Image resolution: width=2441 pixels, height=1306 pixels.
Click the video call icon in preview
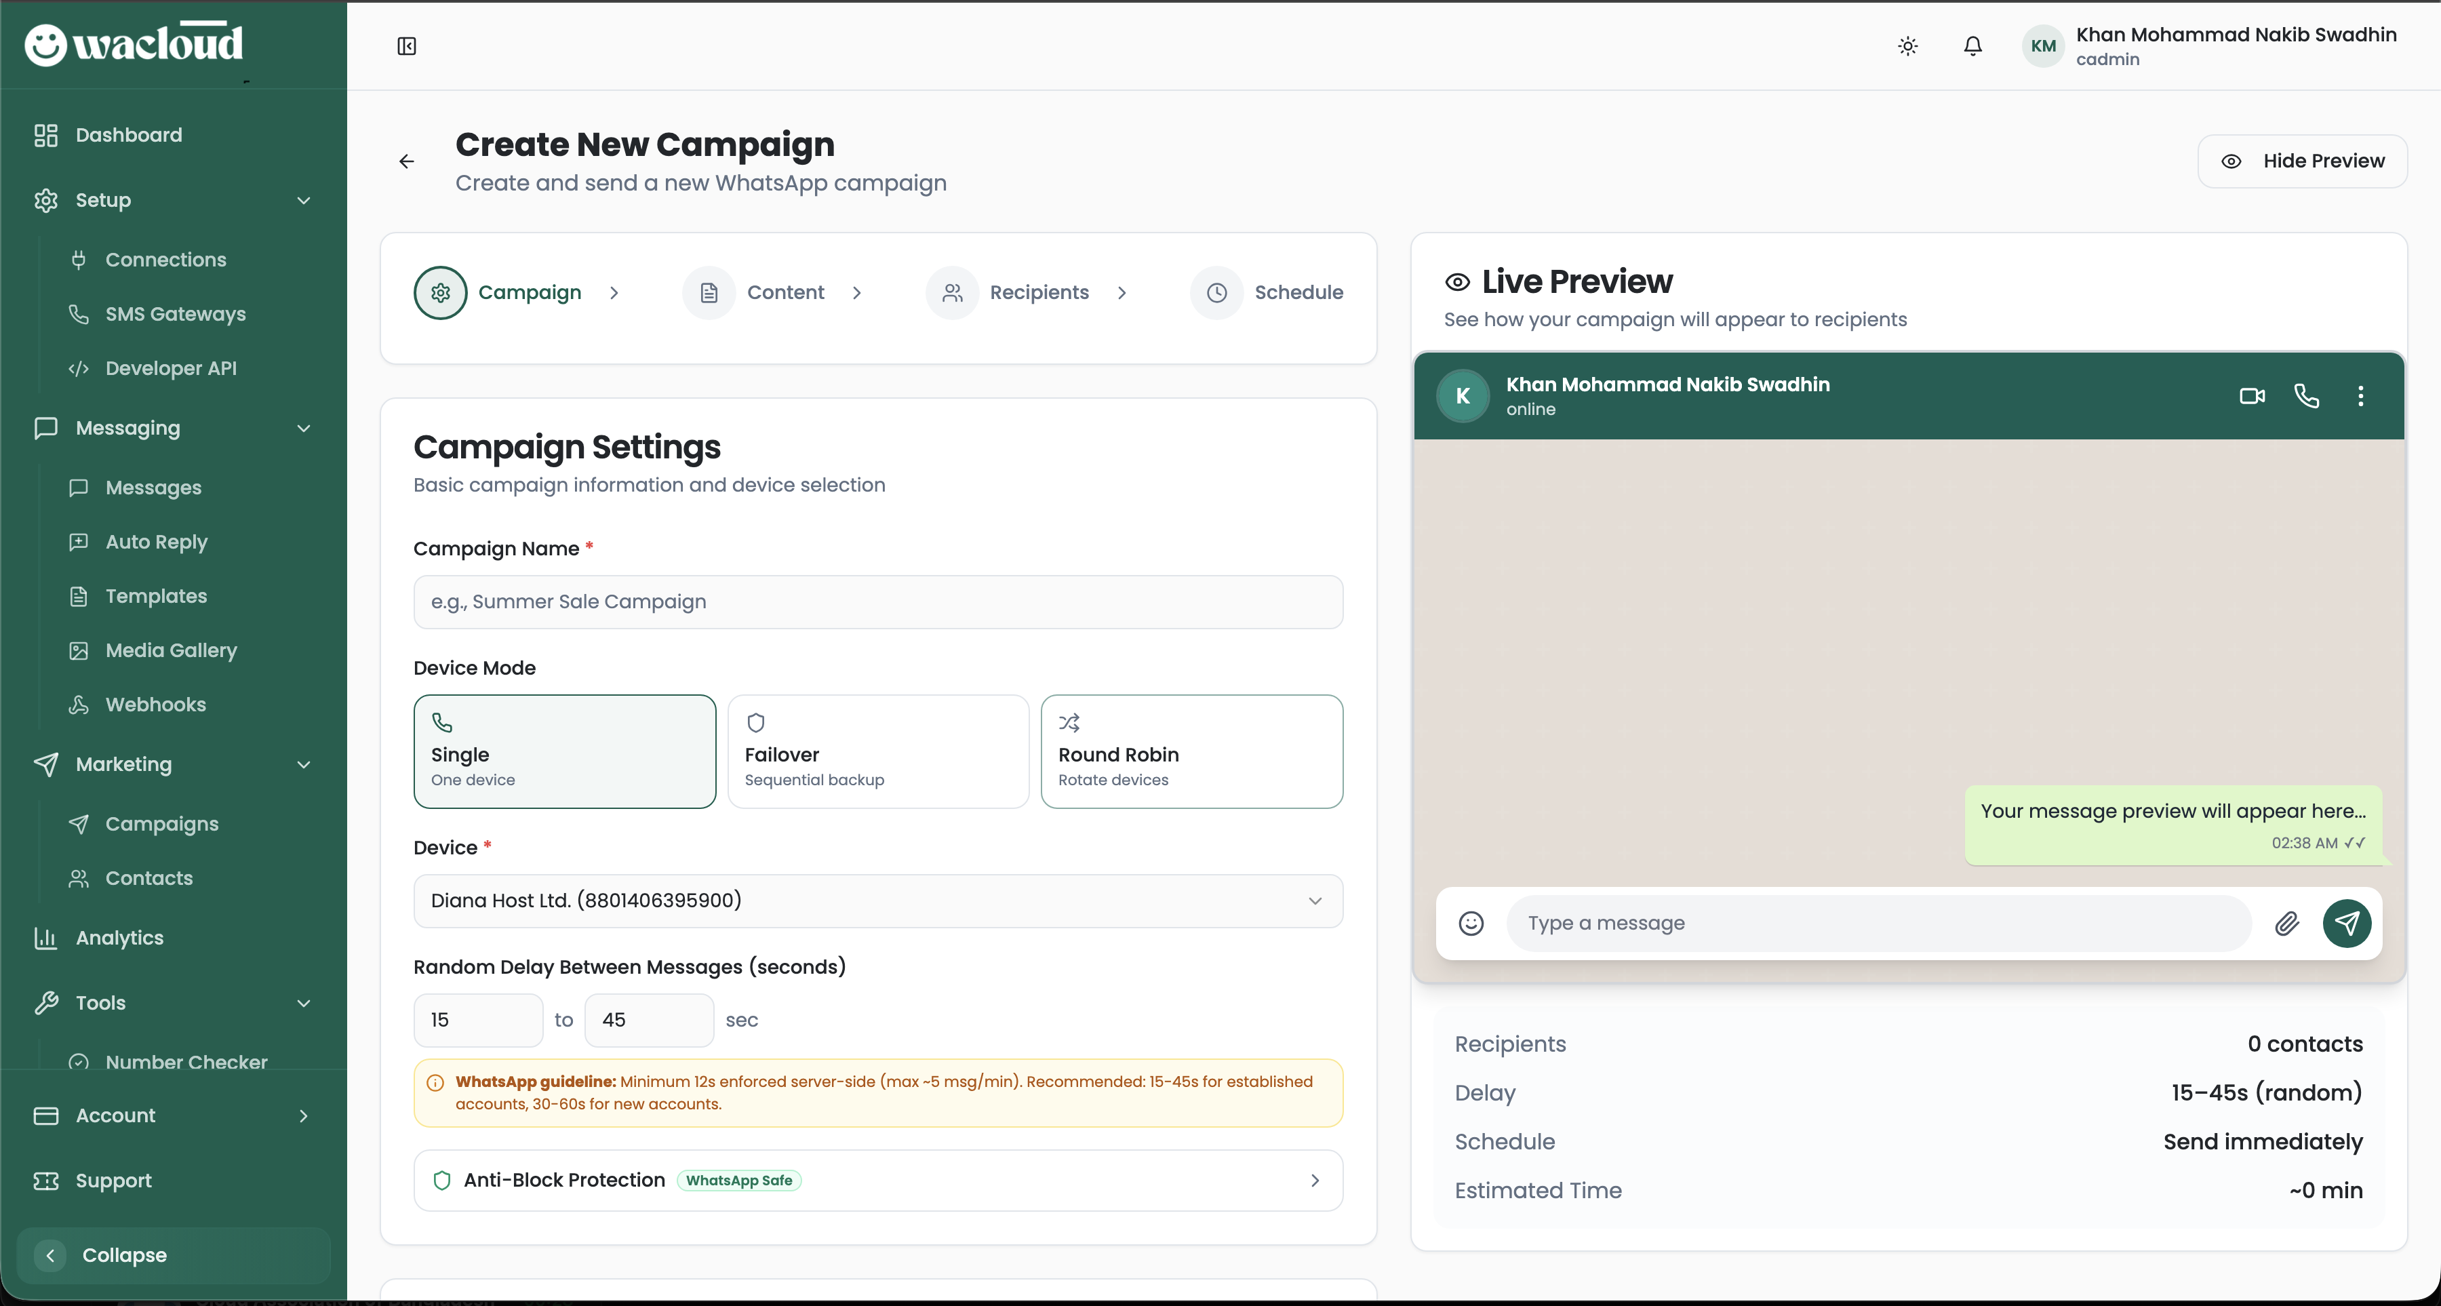[x=2251, y=396]
